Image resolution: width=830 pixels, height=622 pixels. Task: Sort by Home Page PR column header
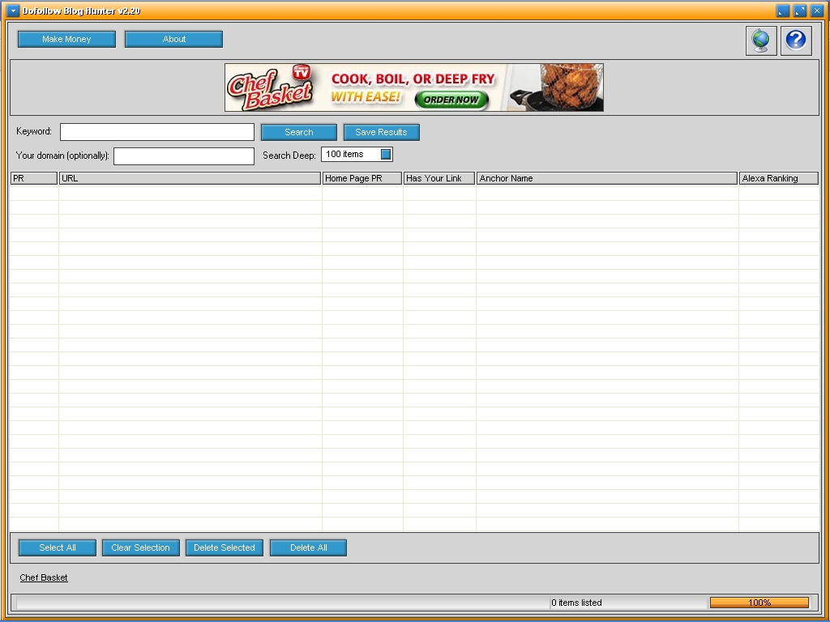(x=362, y=178)
